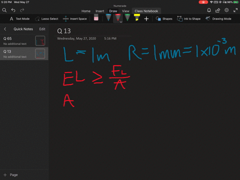Viewport: 240px width, 180px height.
Task: Open Q 65 page thumbnail
Action: (40, 40)
